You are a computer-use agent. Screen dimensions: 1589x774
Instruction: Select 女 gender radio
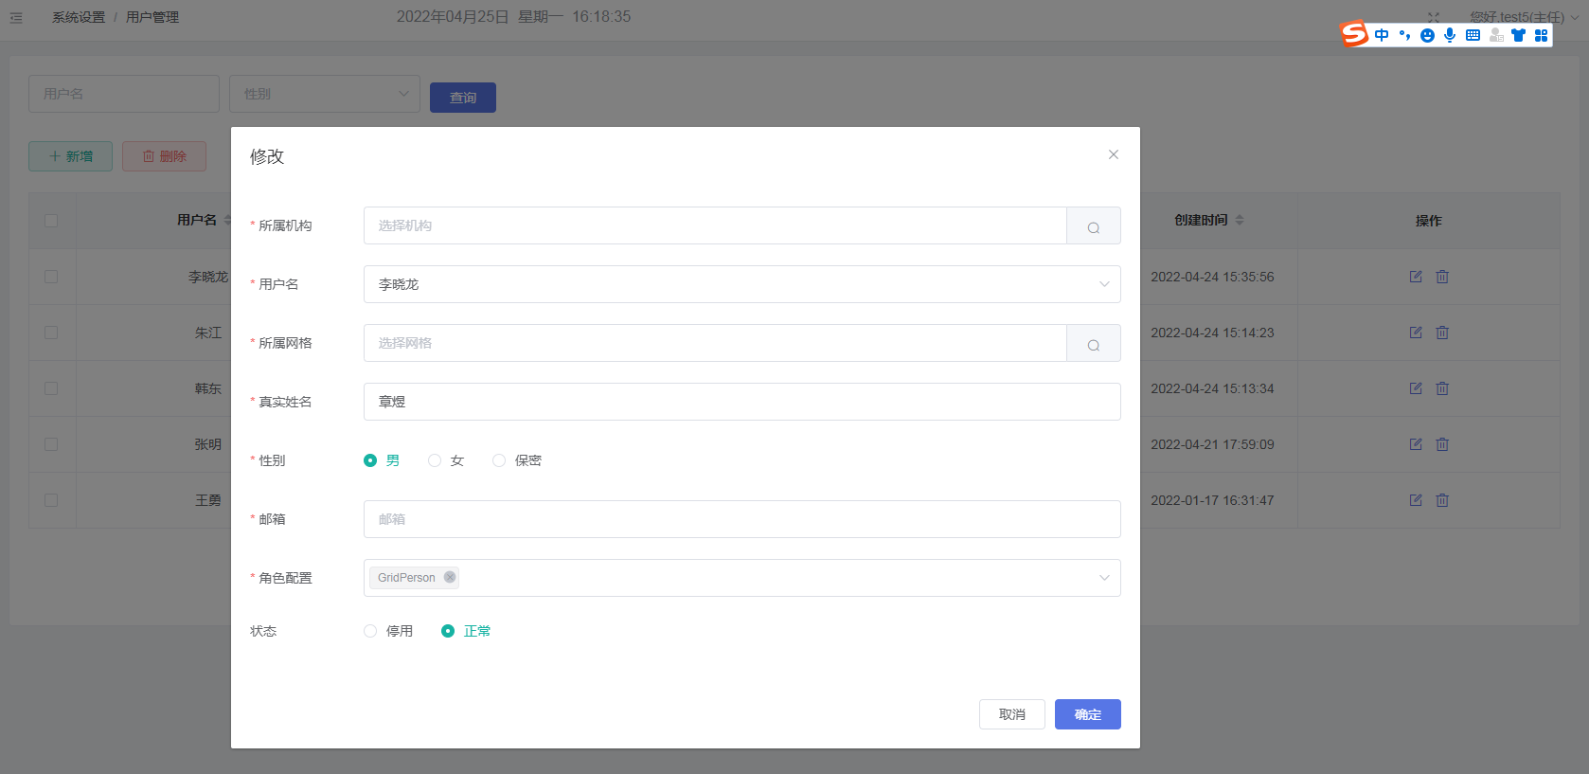coord(435,460)
